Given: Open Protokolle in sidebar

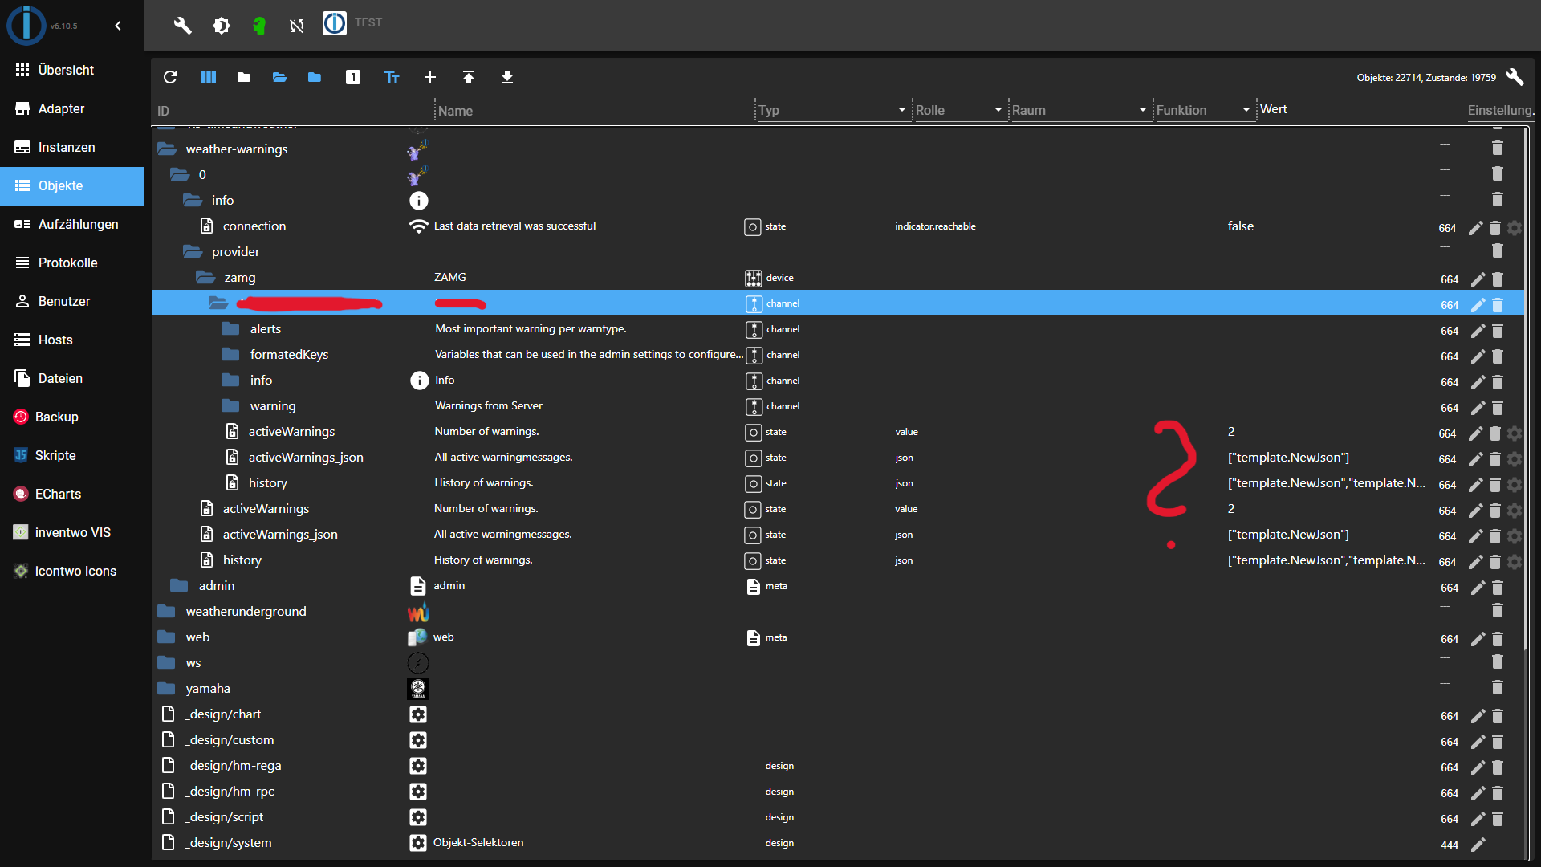Looking at the screenshot, I should [71, 263].
